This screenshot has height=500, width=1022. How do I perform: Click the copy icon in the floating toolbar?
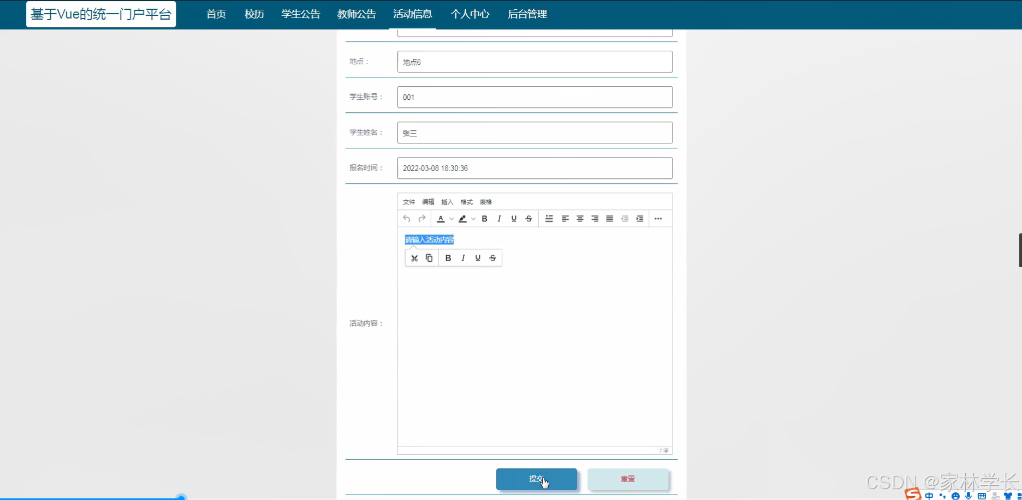coord(429,257)
